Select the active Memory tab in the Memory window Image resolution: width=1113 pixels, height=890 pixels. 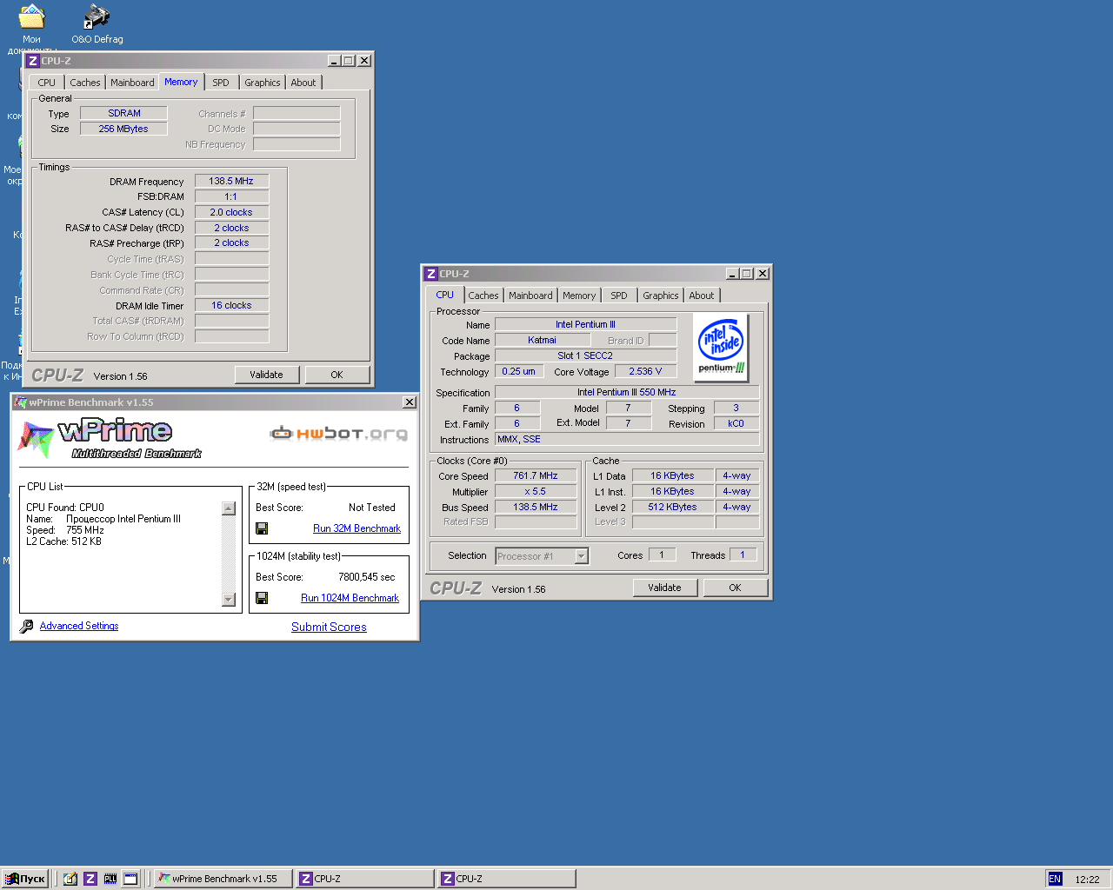coord(181,82)
